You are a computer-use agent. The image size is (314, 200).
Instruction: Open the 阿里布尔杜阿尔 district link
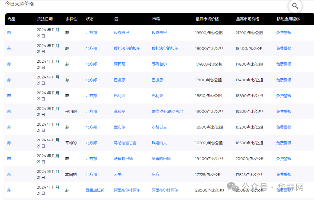coord(127,190)
